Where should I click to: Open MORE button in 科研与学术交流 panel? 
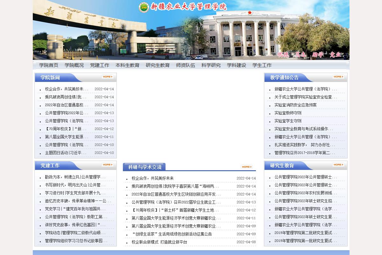click(247, 167)
